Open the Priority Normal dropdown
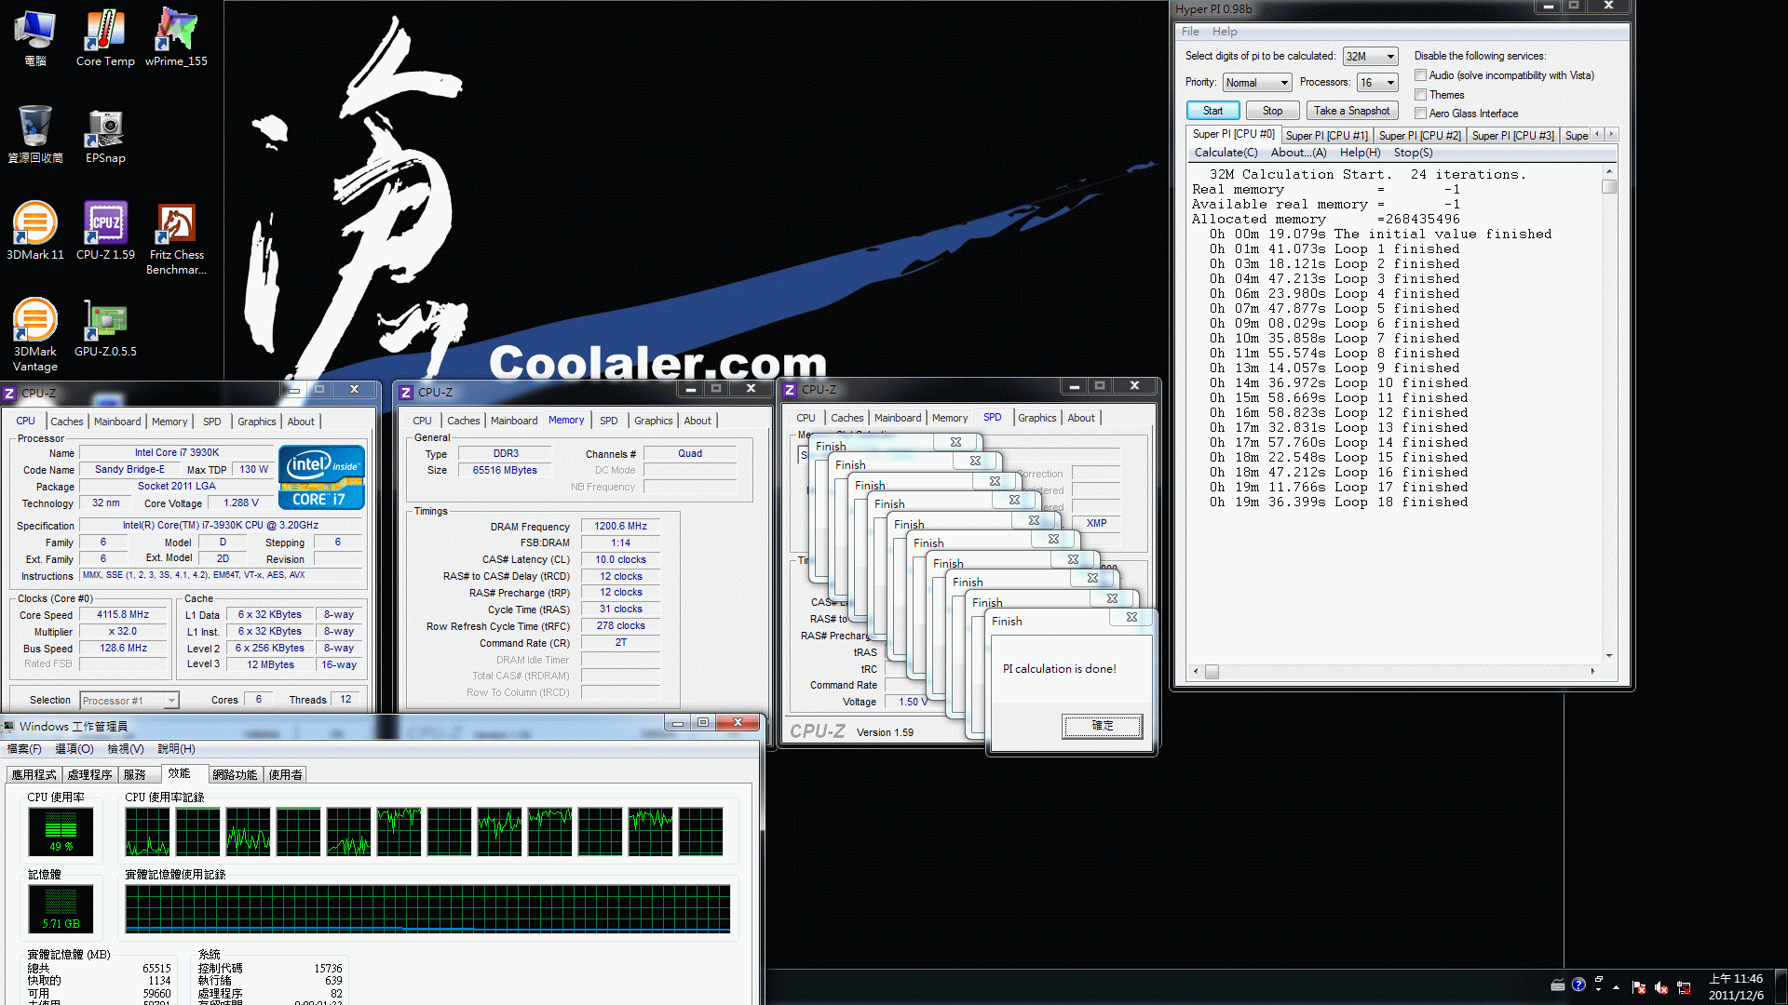Image resolution: width=1788 pixels, height=1005 pixels. (x=1257, y=83)
